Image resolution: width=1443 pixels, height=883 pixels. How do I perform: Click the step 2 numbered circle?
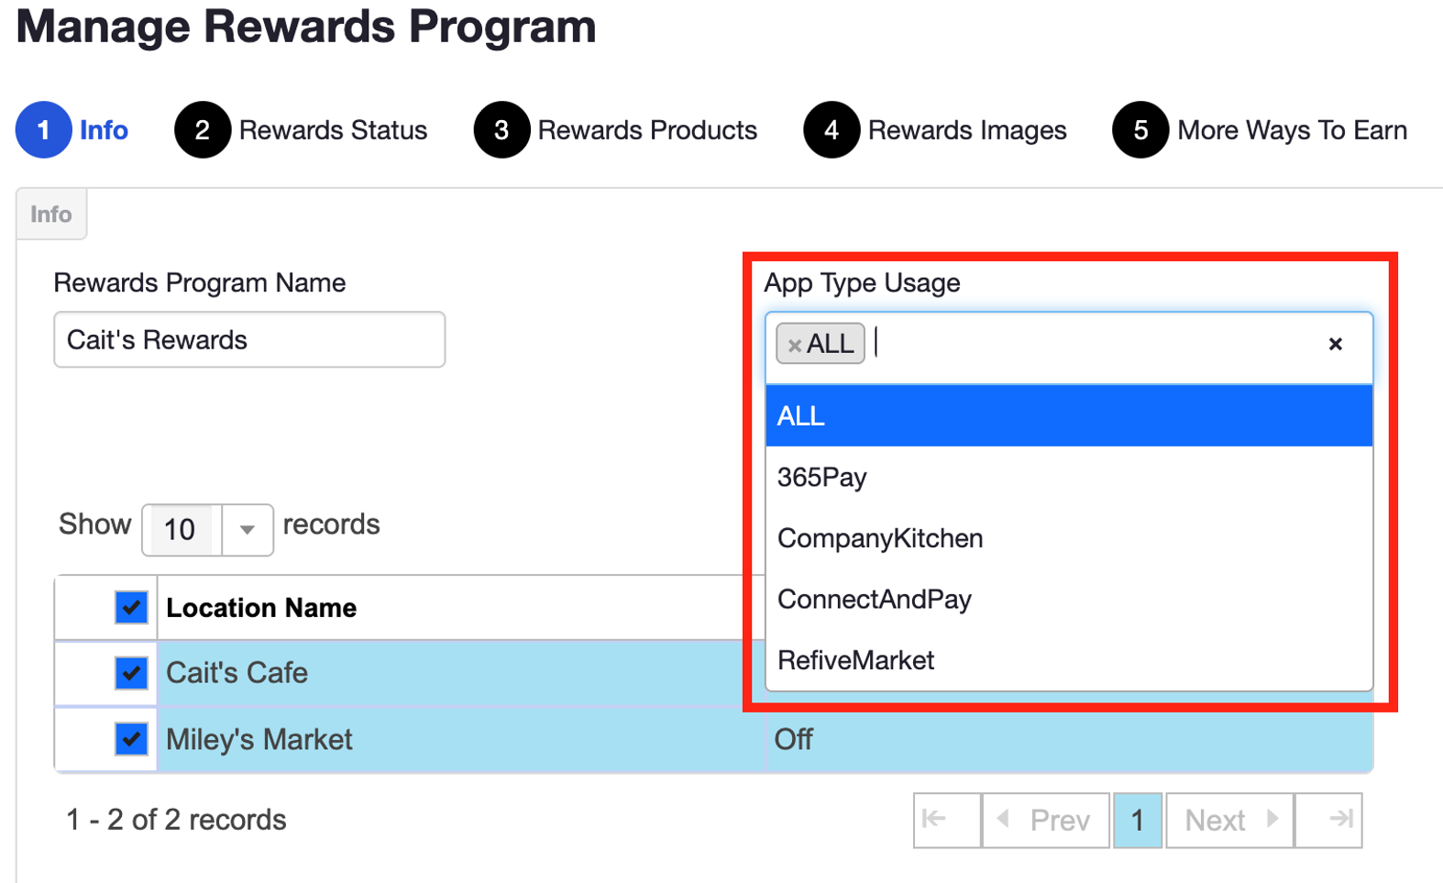click(x=203, y=130)
